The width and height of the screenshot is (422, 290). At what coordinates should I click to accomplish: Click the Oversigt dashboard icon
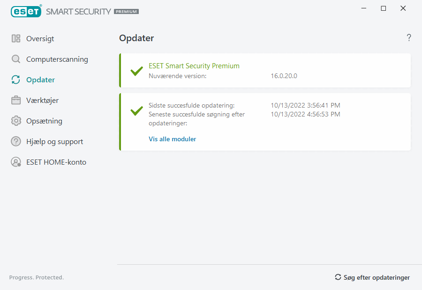tap(16, 39)
